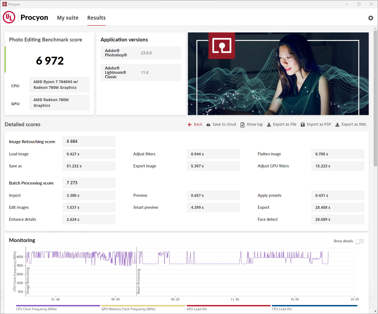Click the Import value 3.380 s

point(89,195)
